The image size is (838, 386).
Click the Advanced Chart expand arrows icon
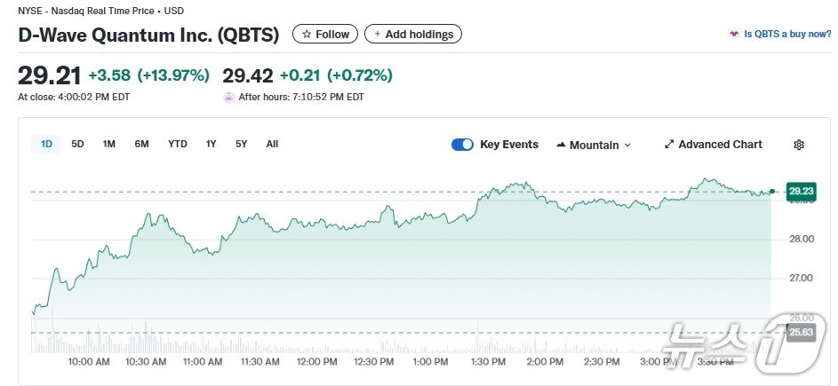[x=669, y=145]
